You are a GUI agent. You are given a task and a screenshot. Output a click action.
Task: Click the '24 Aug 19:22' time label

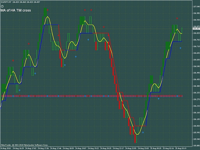93,148
